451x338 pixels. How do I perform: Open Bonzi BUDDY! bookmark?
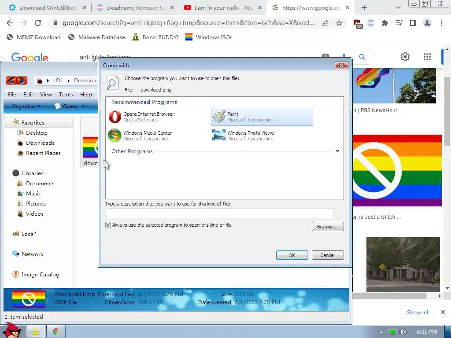[155, 37]
